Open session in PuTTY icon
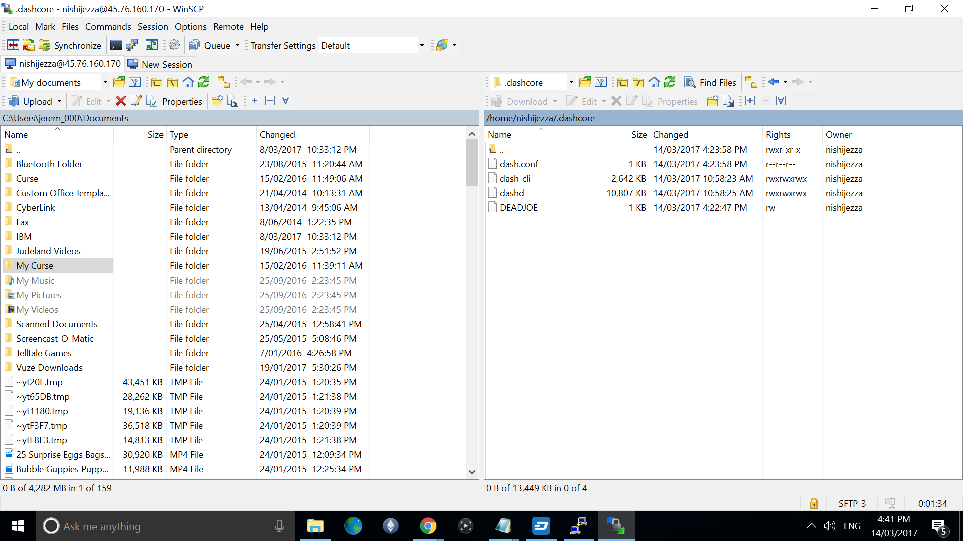 [x=132, y=45]
